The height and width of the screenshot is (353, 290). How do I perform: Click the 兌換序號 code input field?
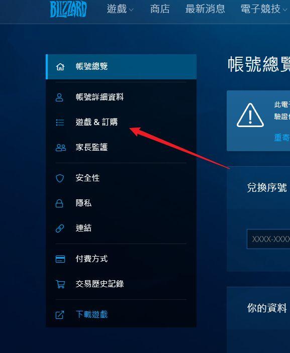(268, 239)
